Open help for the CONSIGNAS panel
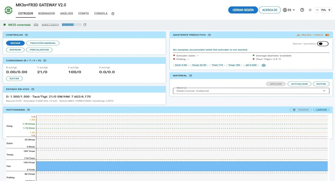The width and height of the screenshot is (335, 181). (44, 61)
